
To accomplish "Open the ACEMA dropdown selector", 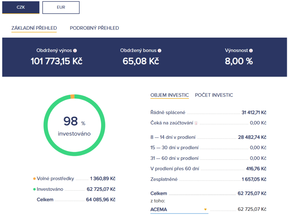I will pos(179,209).
